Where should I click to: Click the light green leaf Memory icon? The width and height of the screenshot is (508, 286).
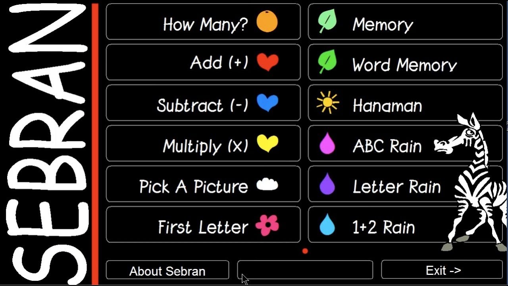(327, 21)
